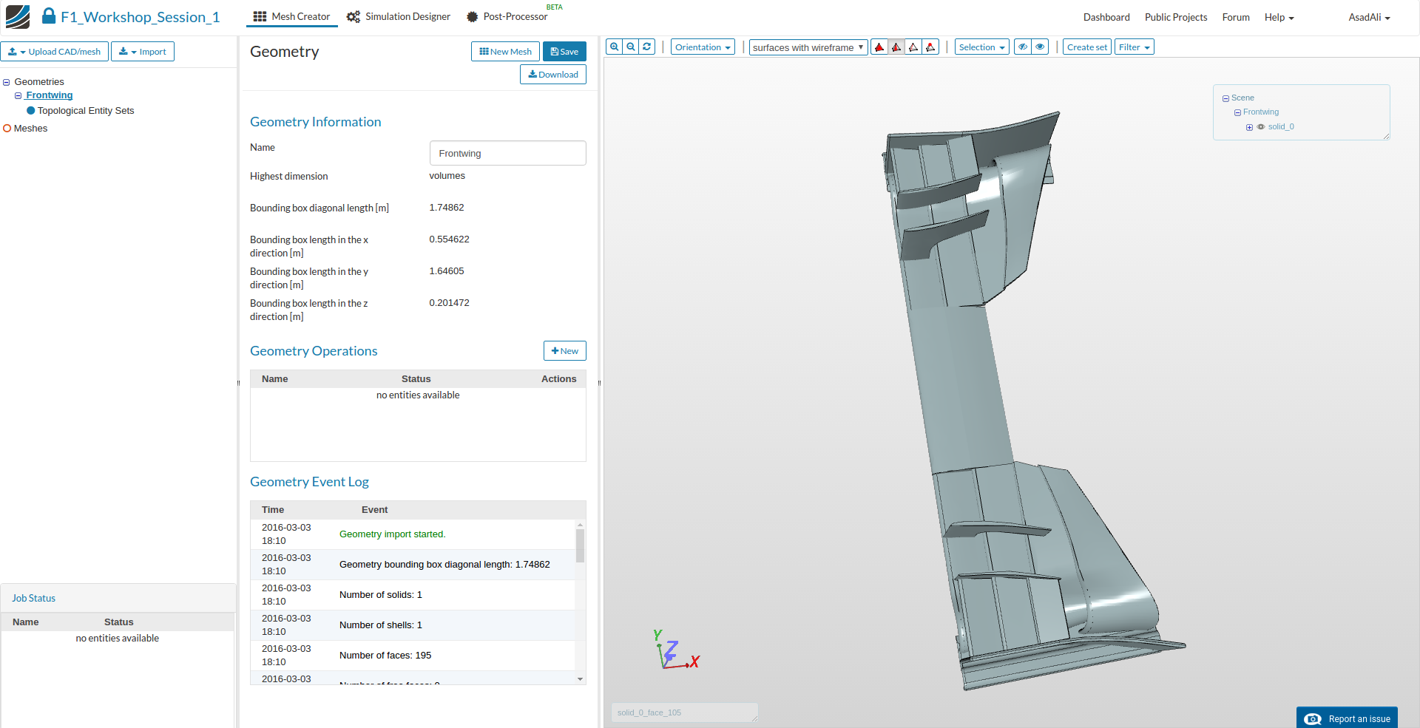Click the zoom in magnifier icon
1420x728 pixels.
(x=614, y=47)
